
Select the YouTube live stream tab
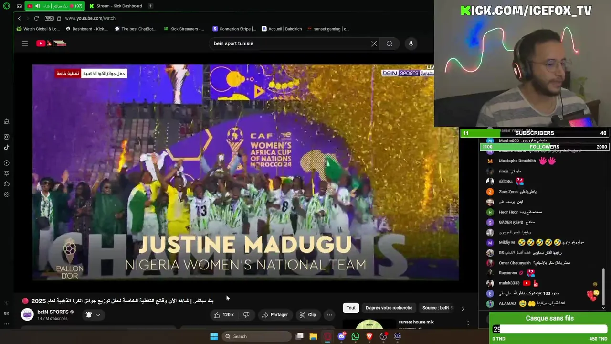point(54,6)
